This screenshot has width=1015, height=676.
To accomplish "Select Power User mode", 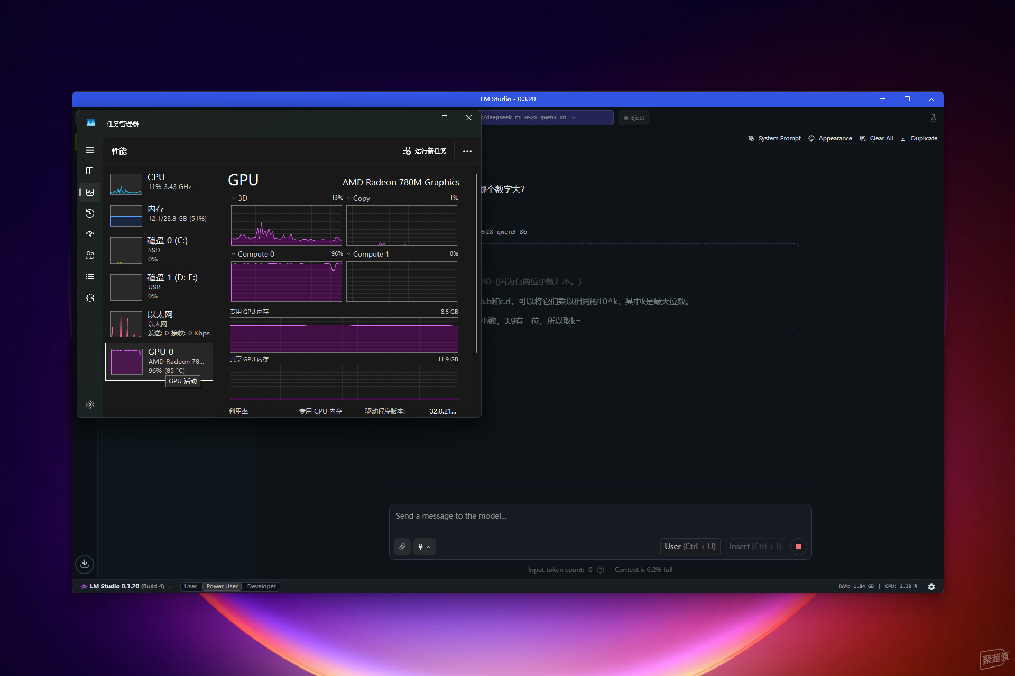I will pyautogui.click(x=222, y=586).
